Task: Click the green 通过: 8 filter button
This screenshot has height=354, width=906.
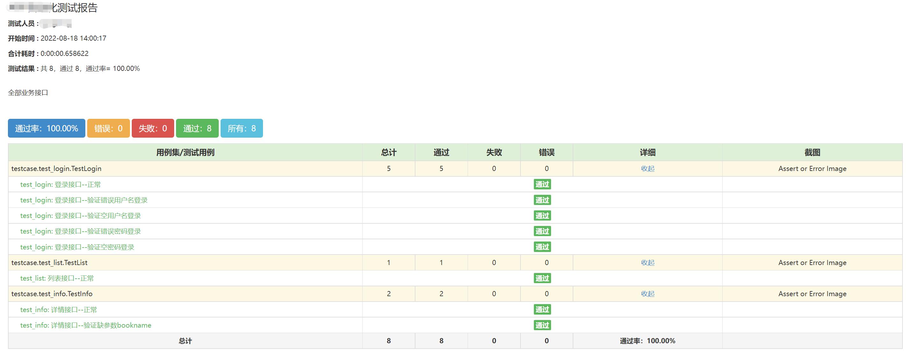Action: pos(197,128)
